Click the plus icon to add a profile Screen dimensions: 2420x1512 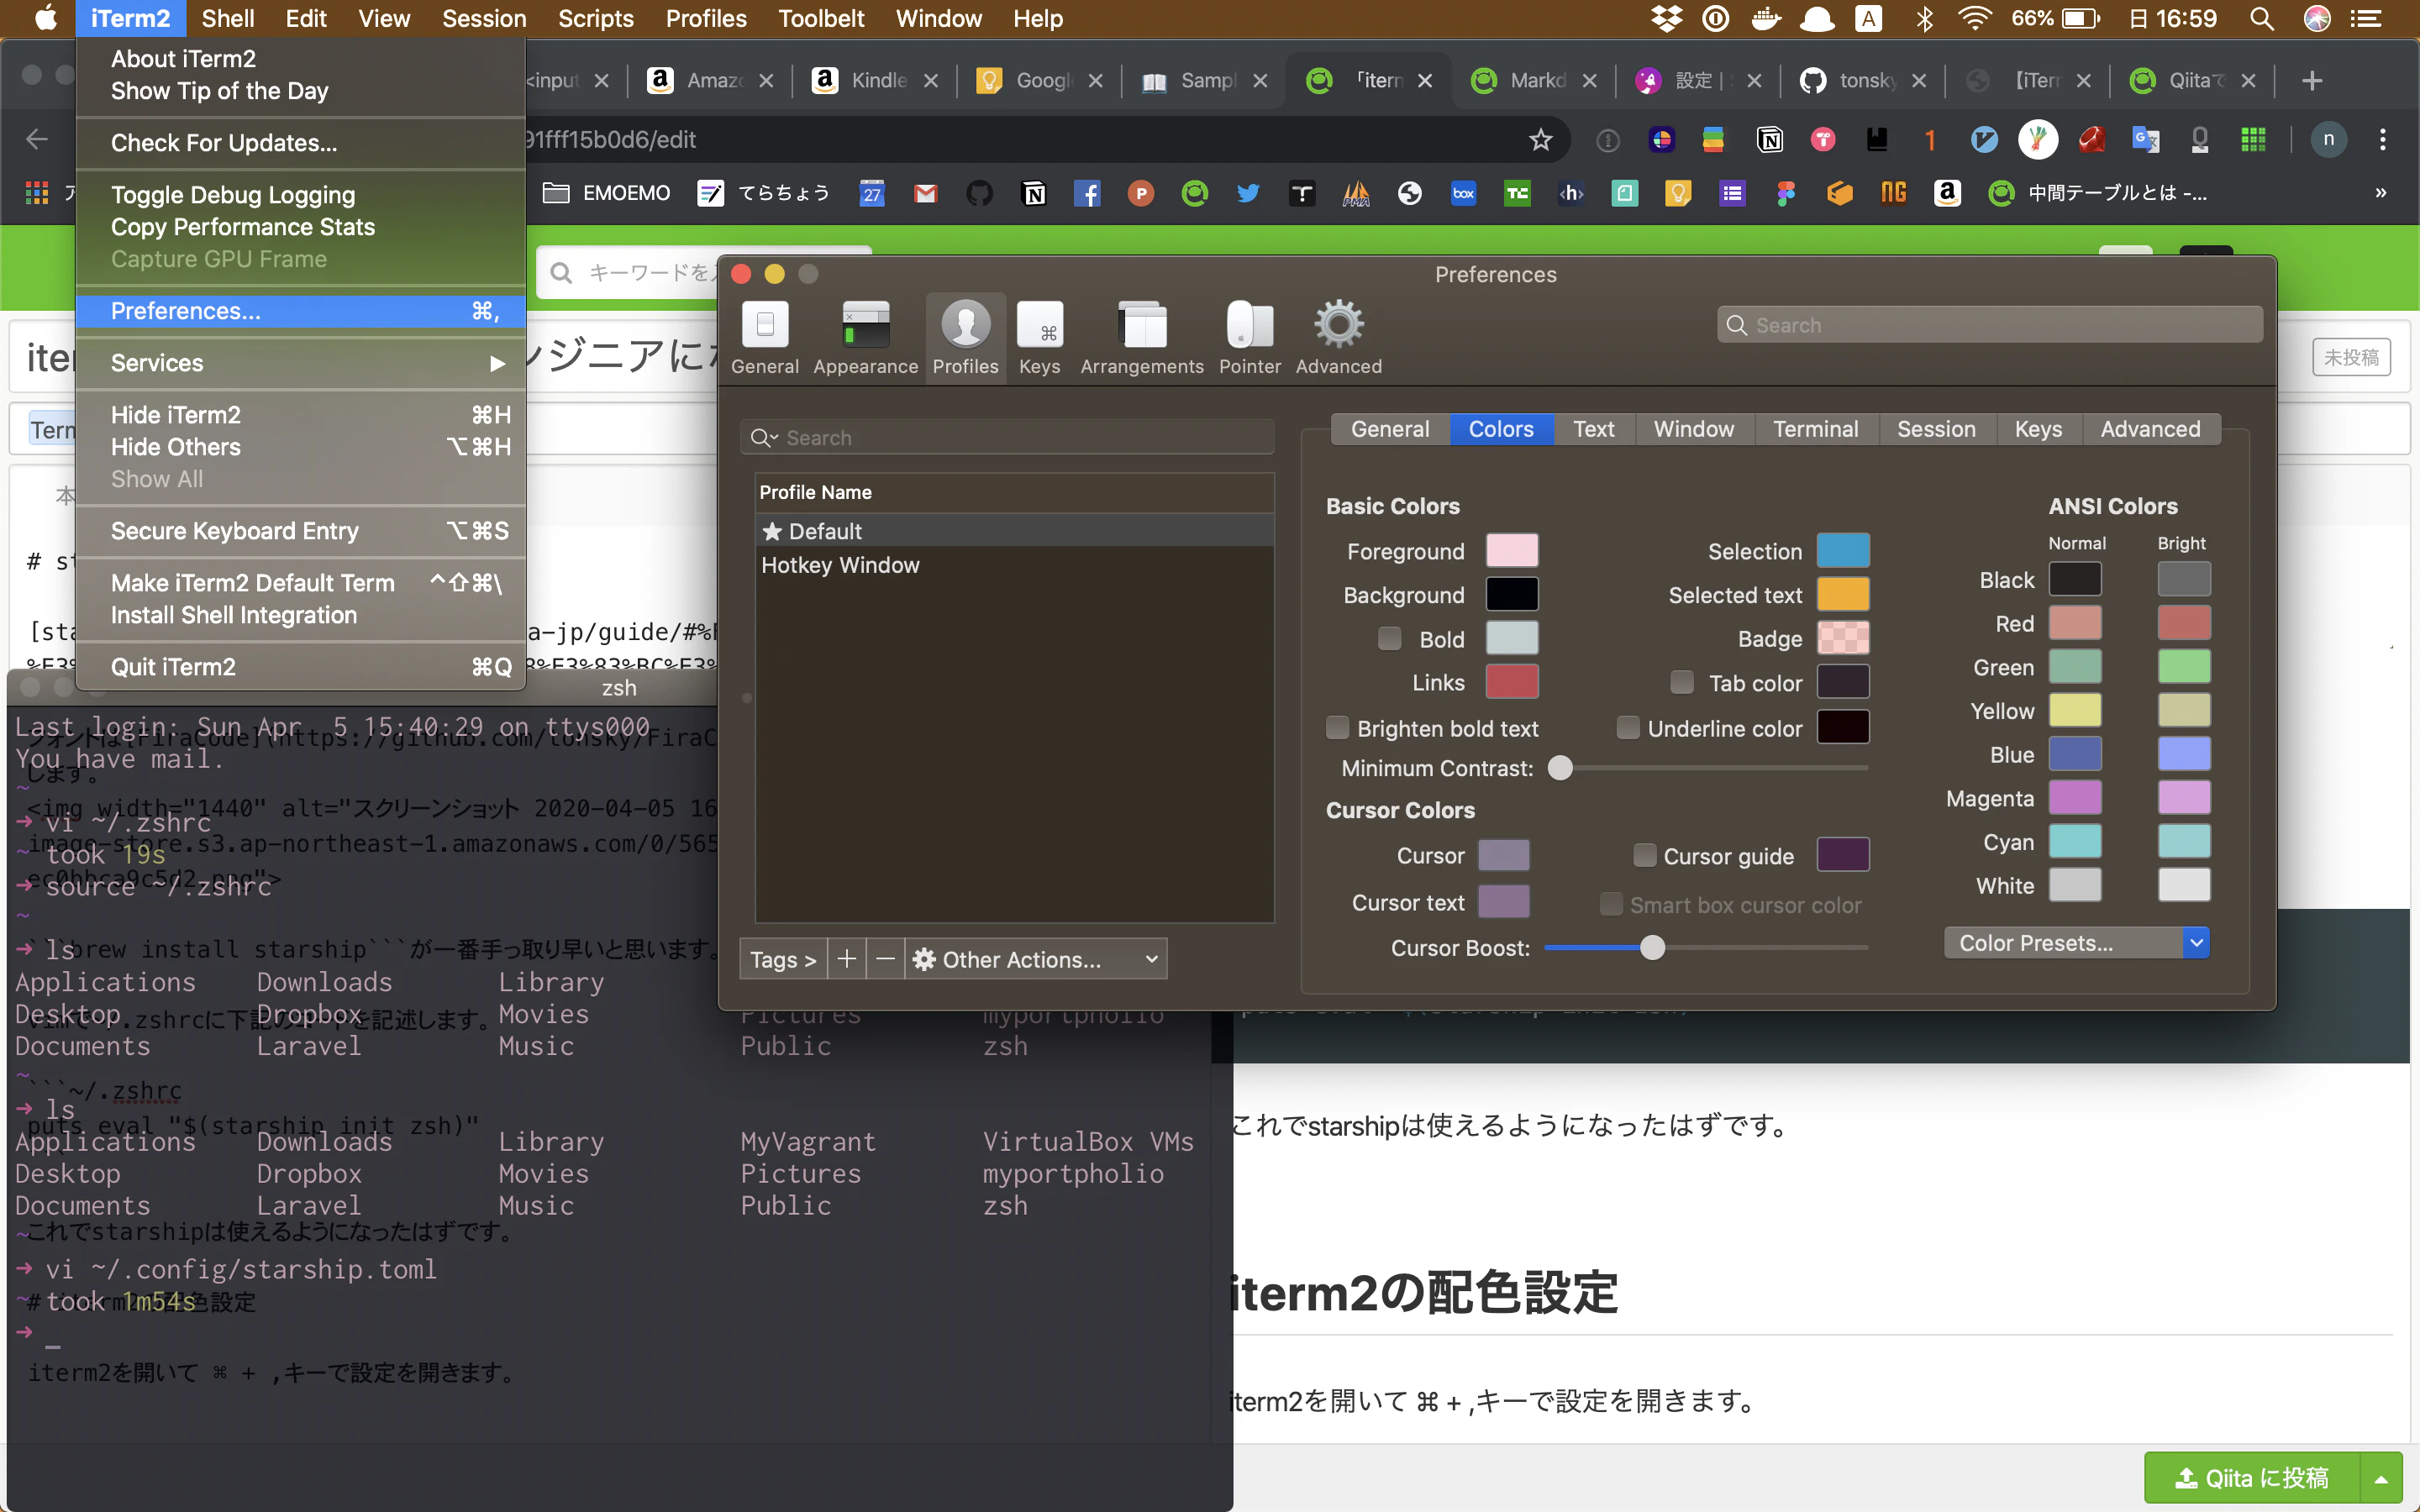(x=846, y=959)
